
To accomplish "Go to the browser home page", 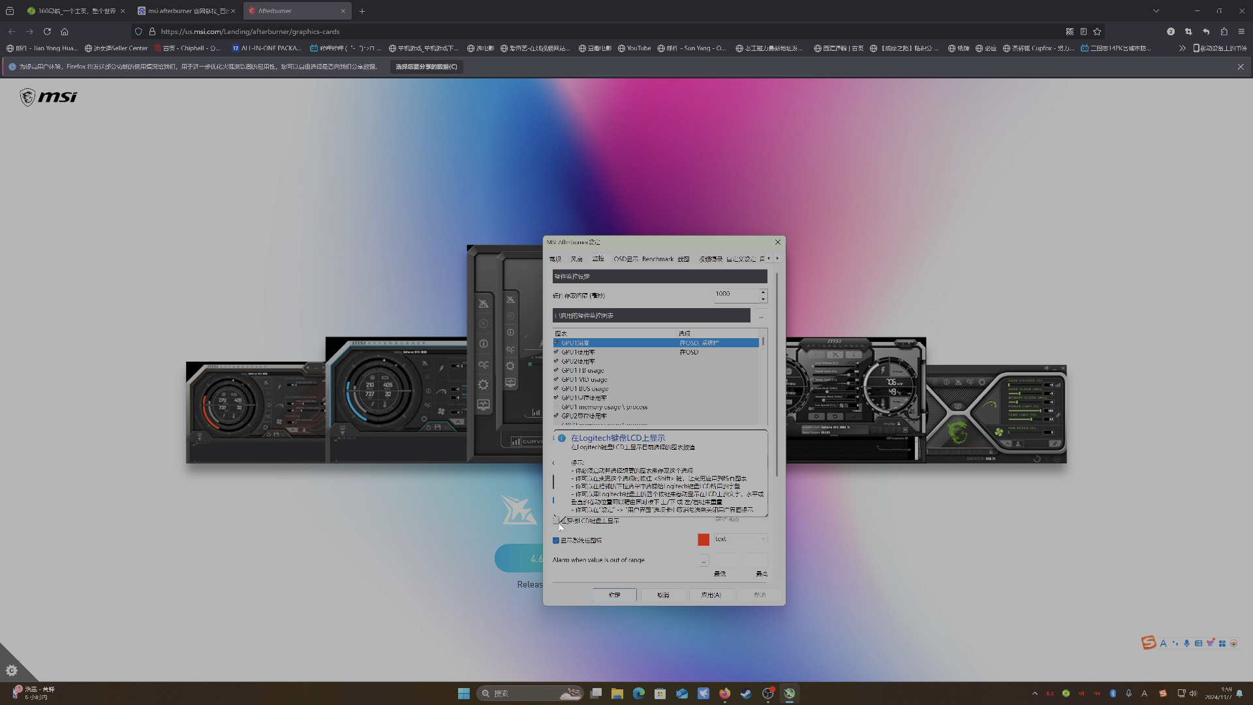I will coord(65,31).
